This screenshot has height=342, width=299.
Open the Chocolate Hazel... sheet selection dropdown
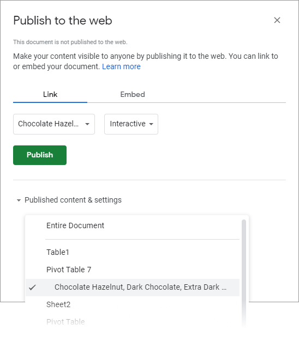(54, 124)
